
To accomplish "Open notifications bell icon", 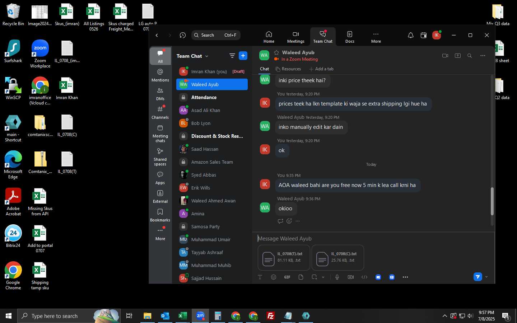I will click(x=411, y=35).
